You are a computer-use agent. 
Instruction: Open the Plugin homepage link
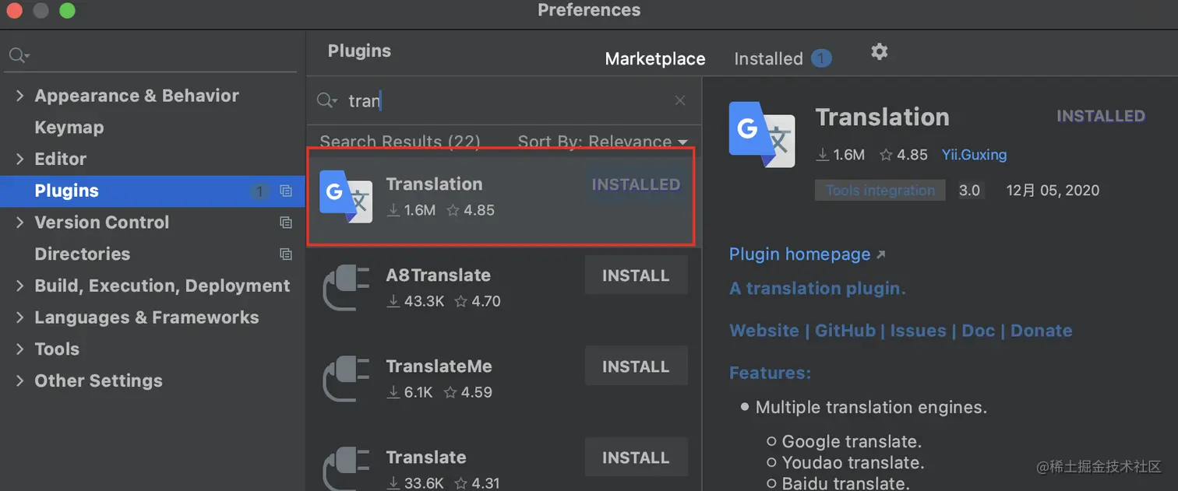(x=799, y=254)
